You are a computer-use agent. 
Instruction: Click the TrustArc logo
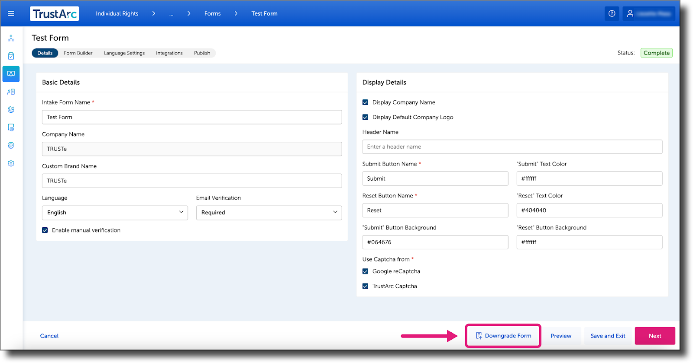(54, 14)
